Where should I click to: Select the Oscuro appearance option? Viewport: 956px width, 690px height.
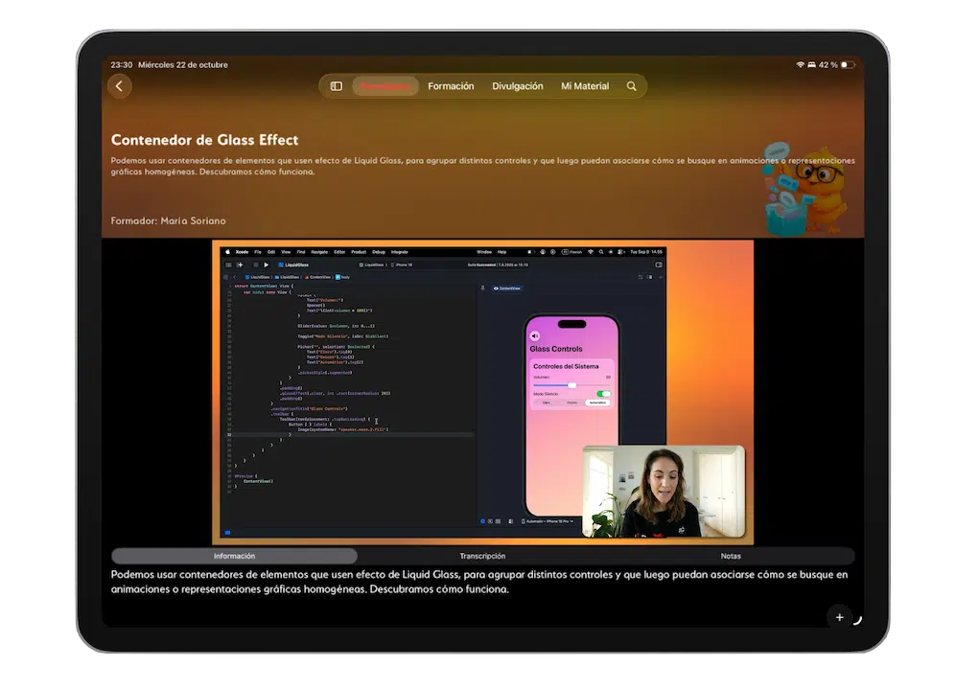(x=571, y=402)
